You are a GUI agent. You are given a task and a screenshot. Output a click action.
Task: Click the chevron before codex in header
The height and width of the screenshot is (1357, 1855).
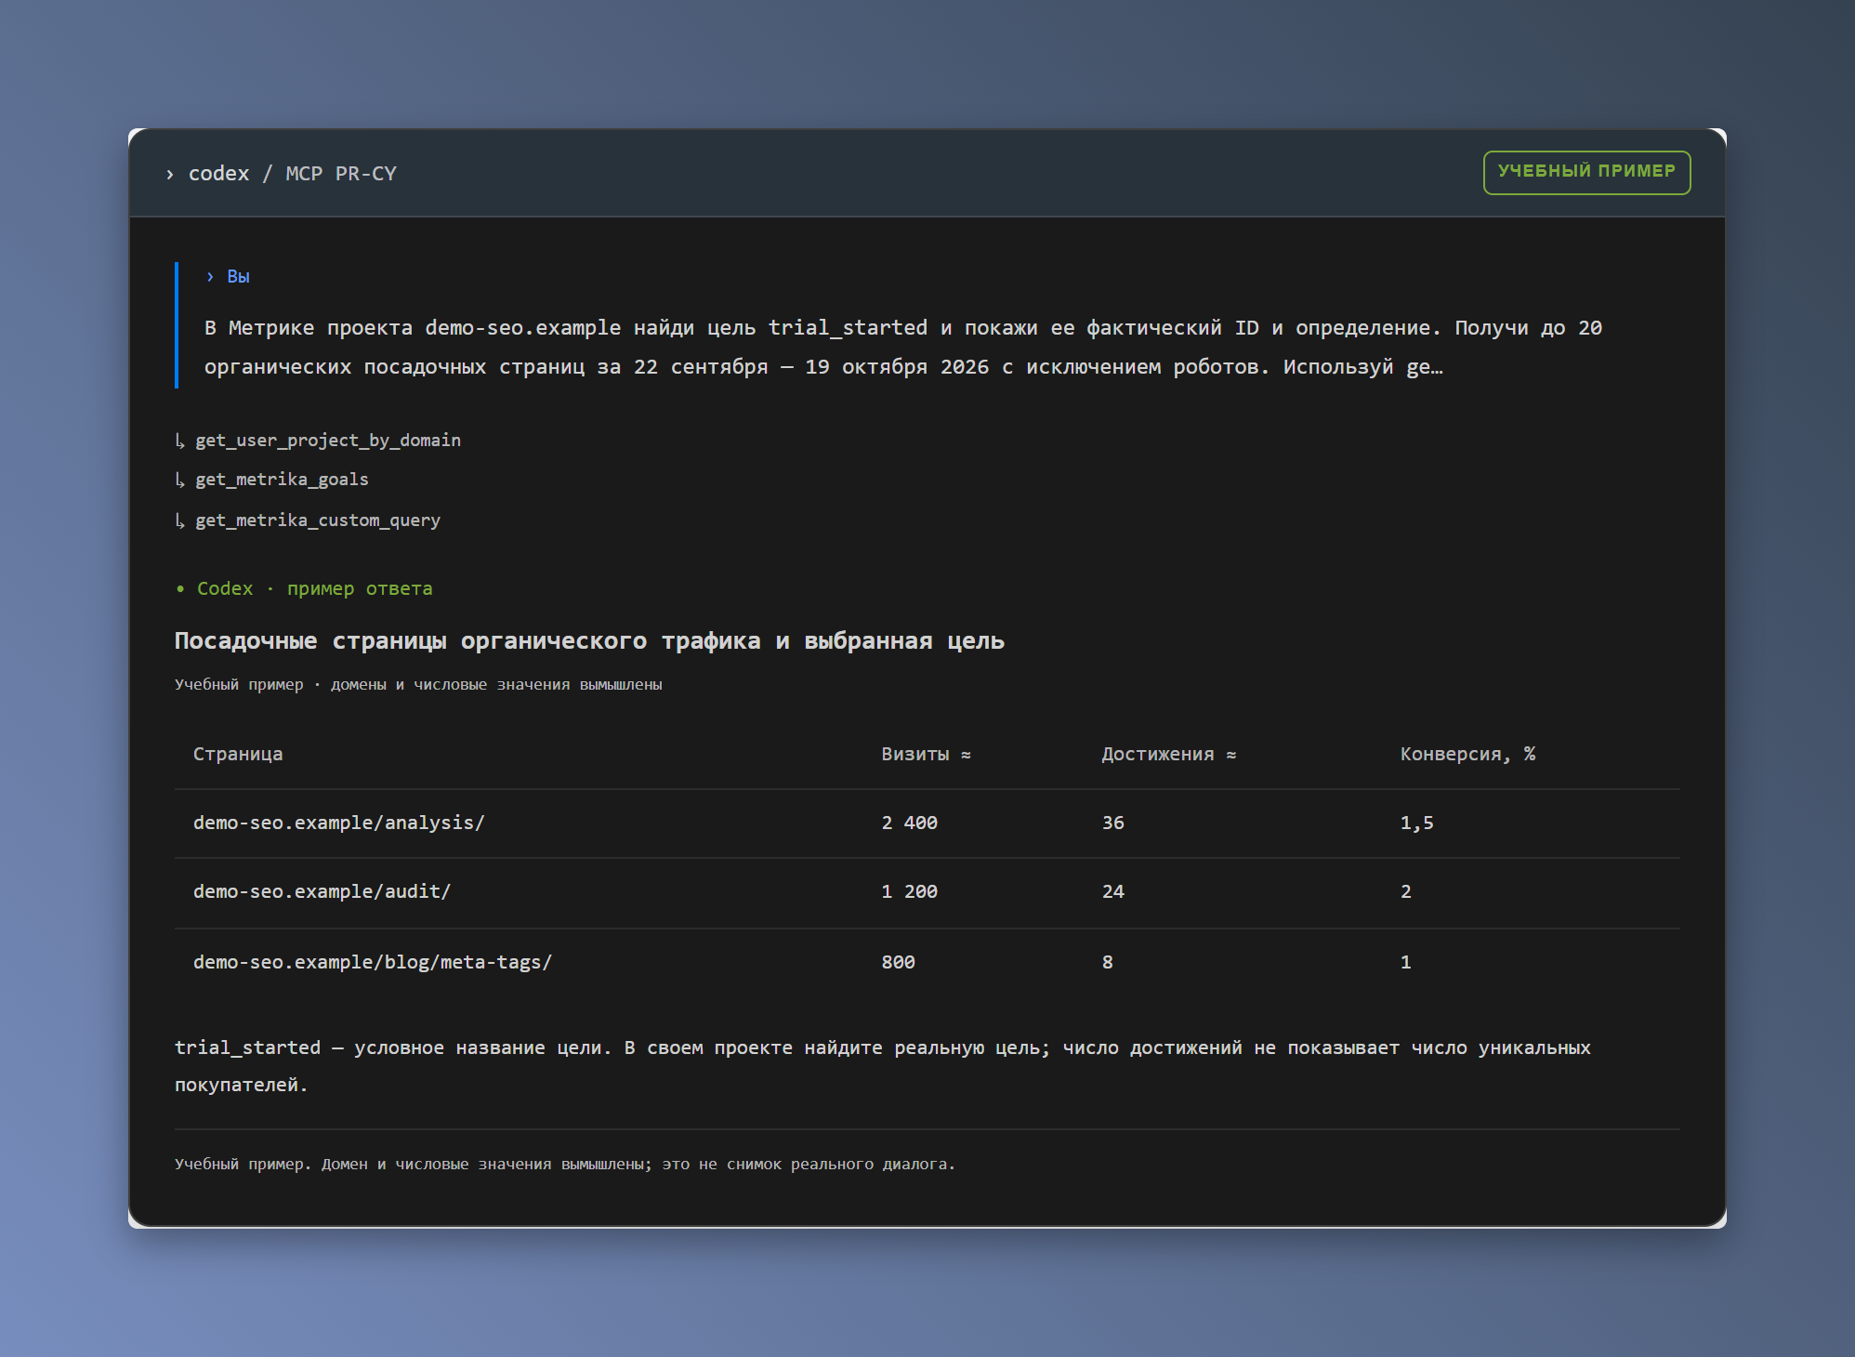click(x=170, y=174)
